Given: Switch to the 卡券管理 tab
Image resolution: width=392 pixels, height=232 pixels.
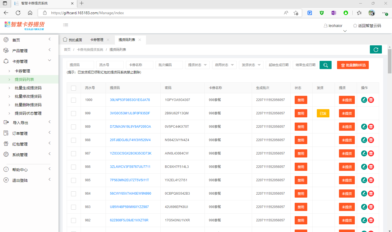Looking at the screenshot, I should 97,40.
